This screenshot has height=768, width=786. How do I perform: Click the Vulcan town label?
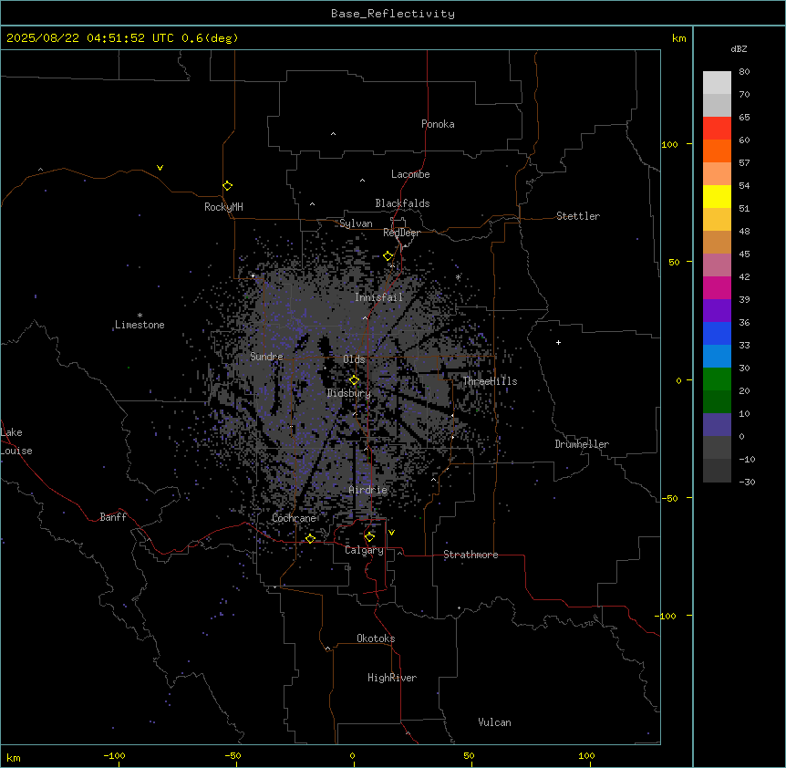tap(495, 722)
